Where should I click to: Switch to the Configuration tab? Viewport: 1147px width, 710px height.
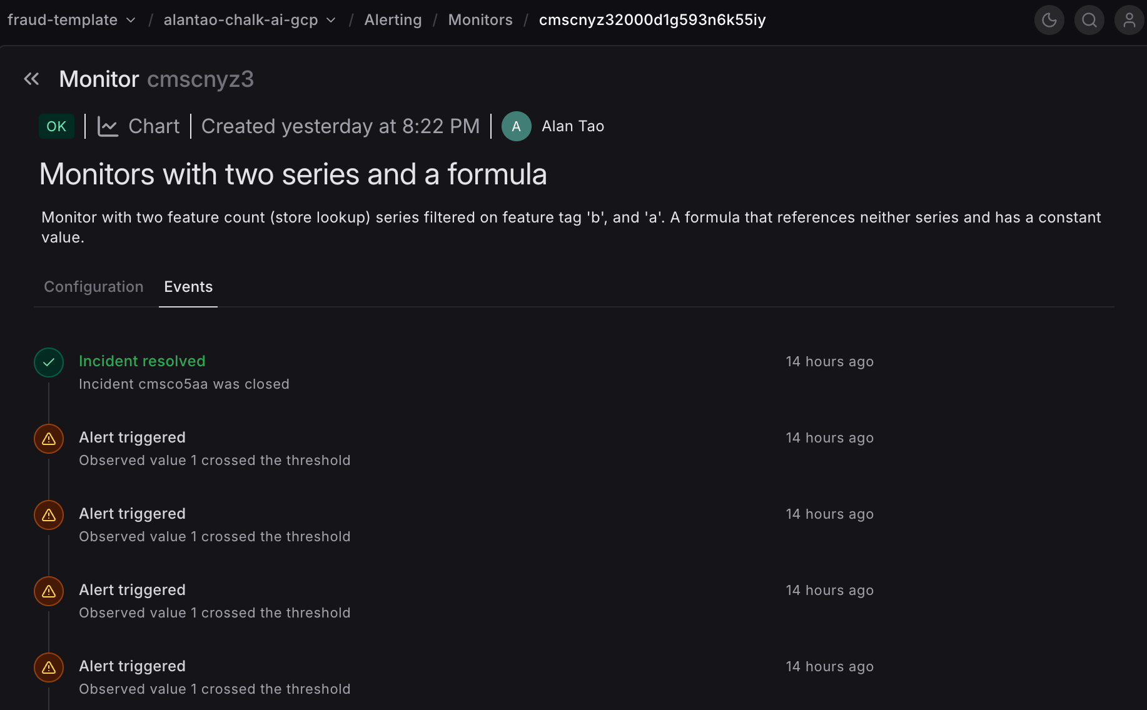click(94, 287)
